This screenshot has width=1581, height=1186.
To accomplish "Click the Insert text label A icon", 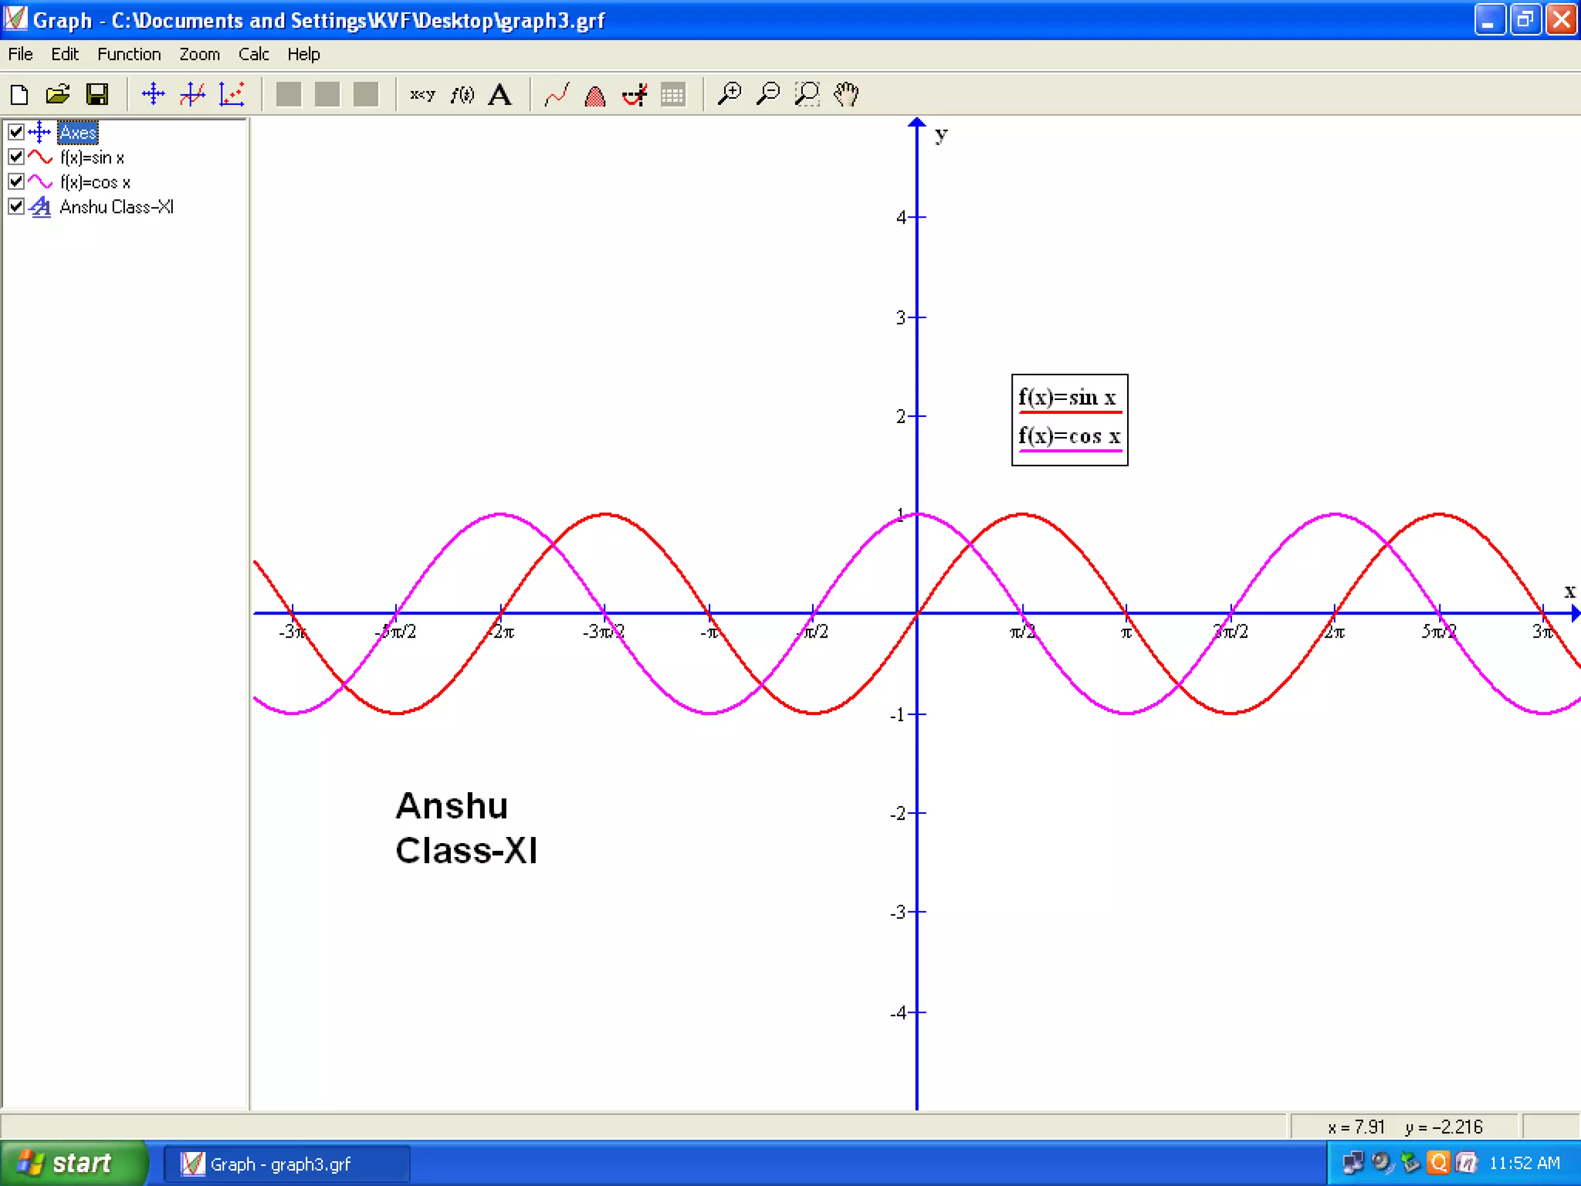I will click(x=500, y=94).
